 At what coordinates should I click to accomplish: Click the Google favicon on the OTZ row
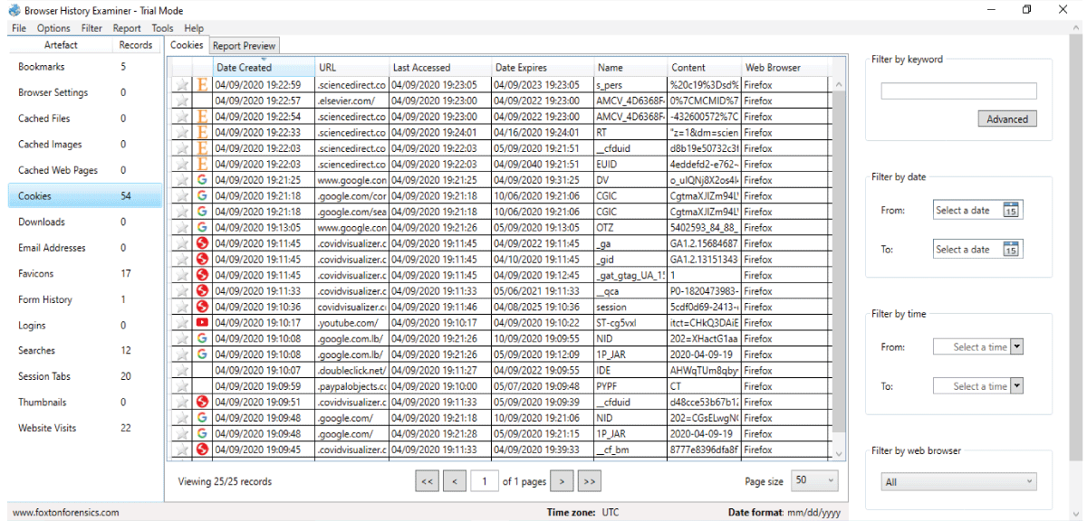click(202, 227)
